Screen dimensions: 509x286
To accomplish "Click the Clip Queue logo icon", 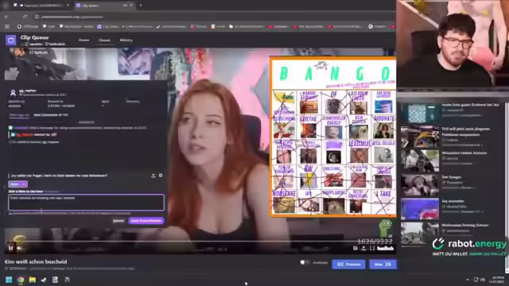I will [x=10, y=41].
